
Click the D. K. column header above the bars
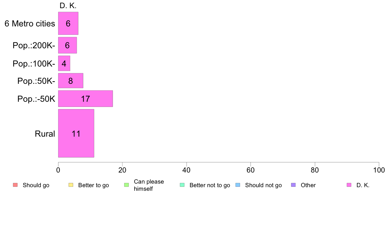[x=68, y=6]
